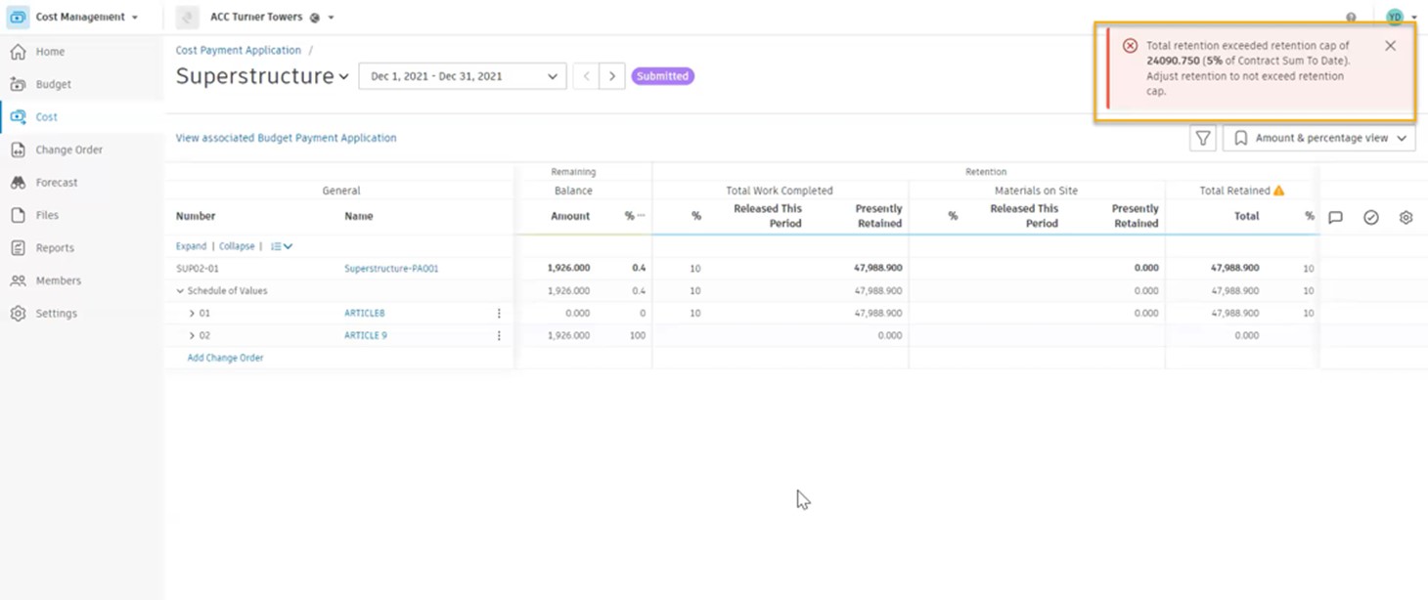
Task: Collapse the Schedule of Values group
Action: coord(180,291)
